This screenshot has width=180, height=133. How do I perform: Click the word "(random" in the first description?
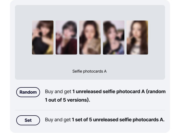[x=156, y=92]
